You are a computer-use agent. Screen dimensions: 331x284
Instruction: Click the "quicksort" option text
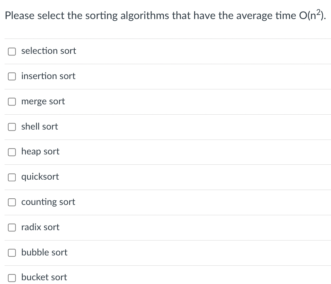pos(40,177)
